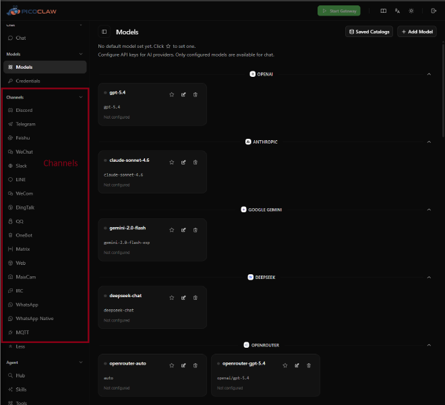The image size is (445, 405).
Task: Open the MQTT channel page
Action: pos(45,332)
